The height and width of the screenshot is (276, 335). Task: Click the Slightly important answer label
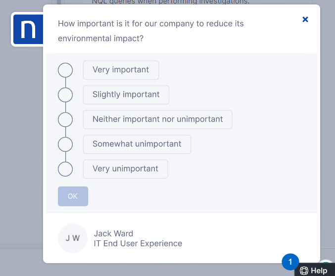coord(126,95)
